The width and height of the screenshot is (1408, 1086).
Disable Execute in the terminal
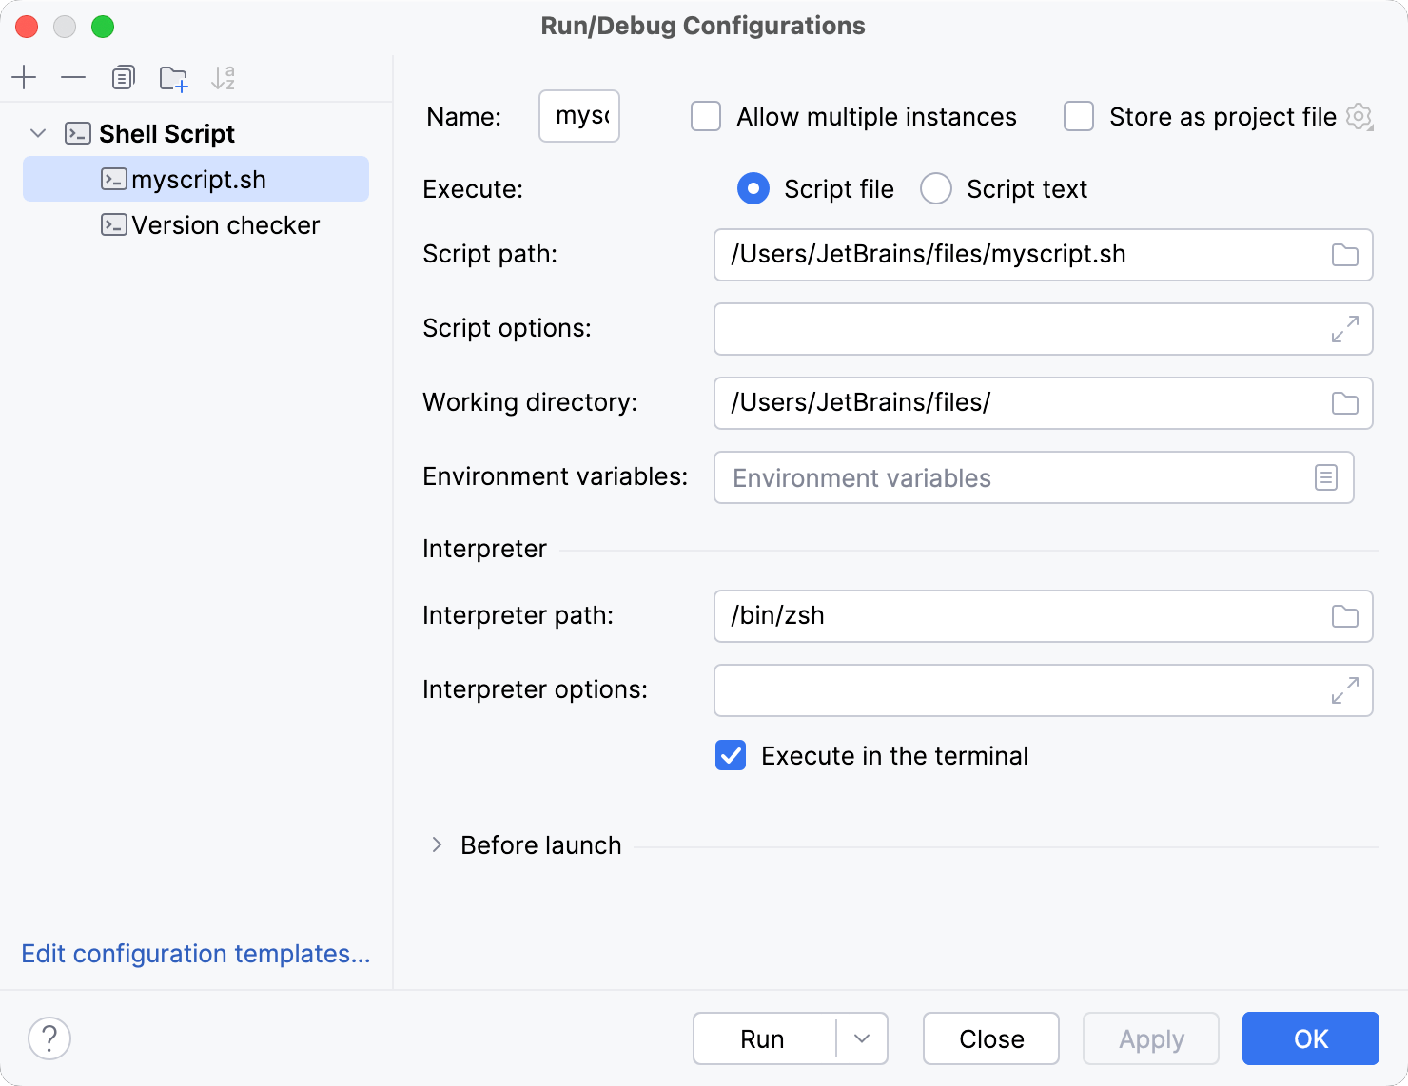tap(730, 755)
